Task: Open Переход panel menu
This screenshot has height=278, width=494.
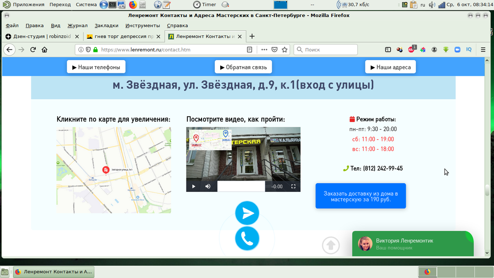Action: (60, 5)
